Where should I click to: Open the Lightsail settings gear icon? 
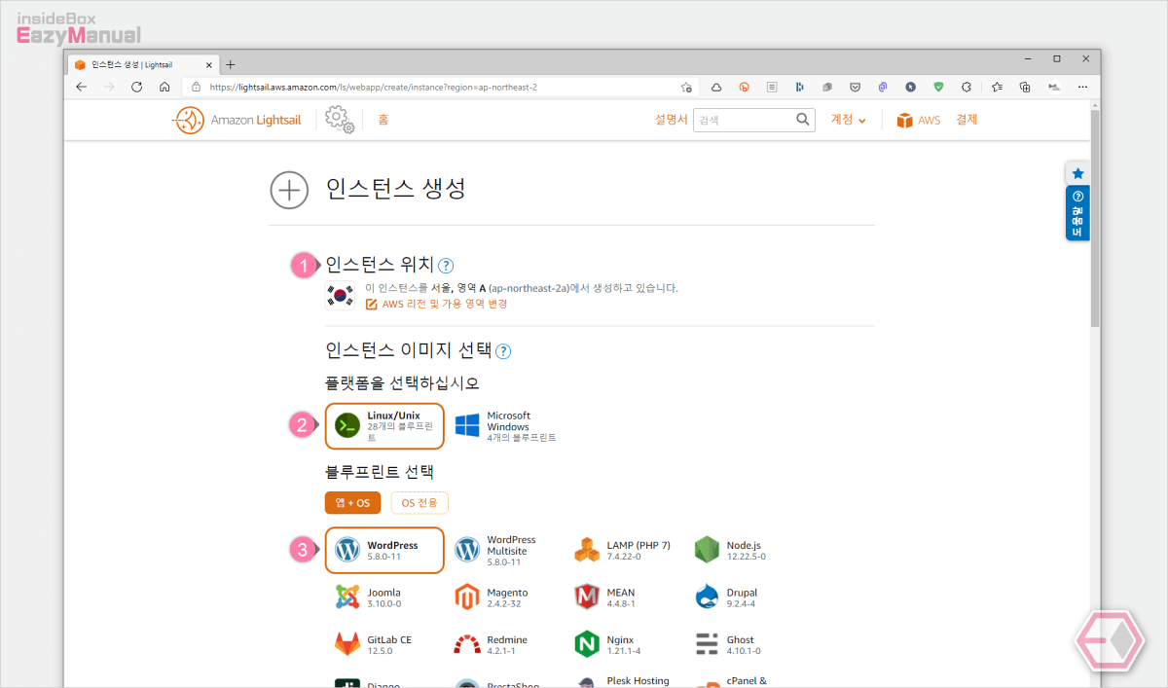(x=339, y=120)
